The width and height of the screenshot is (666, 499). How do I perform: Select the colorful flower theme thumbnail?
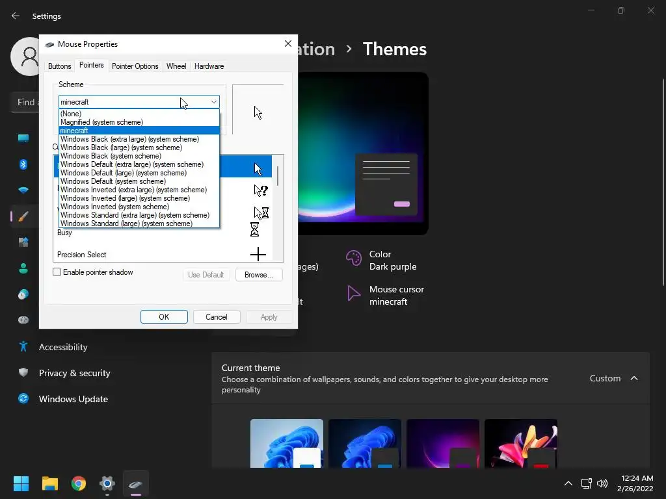pyautogui.click(x=521, y=443)
